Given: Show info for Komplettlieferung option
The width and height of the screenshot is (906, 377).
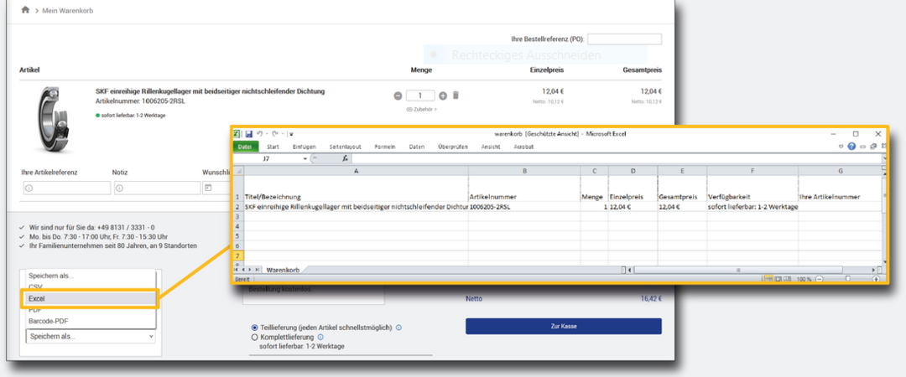Looking at the screenshot, I should point(321,337).
